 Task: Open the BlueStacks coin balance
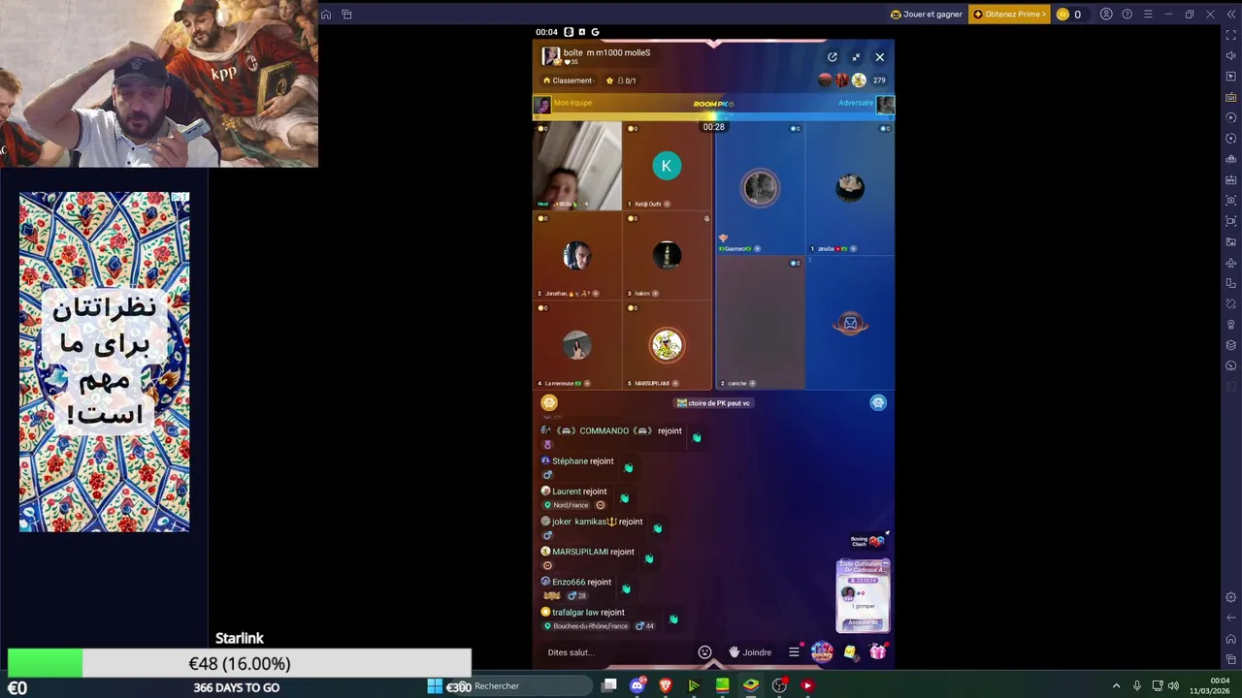pos(1069,15)
